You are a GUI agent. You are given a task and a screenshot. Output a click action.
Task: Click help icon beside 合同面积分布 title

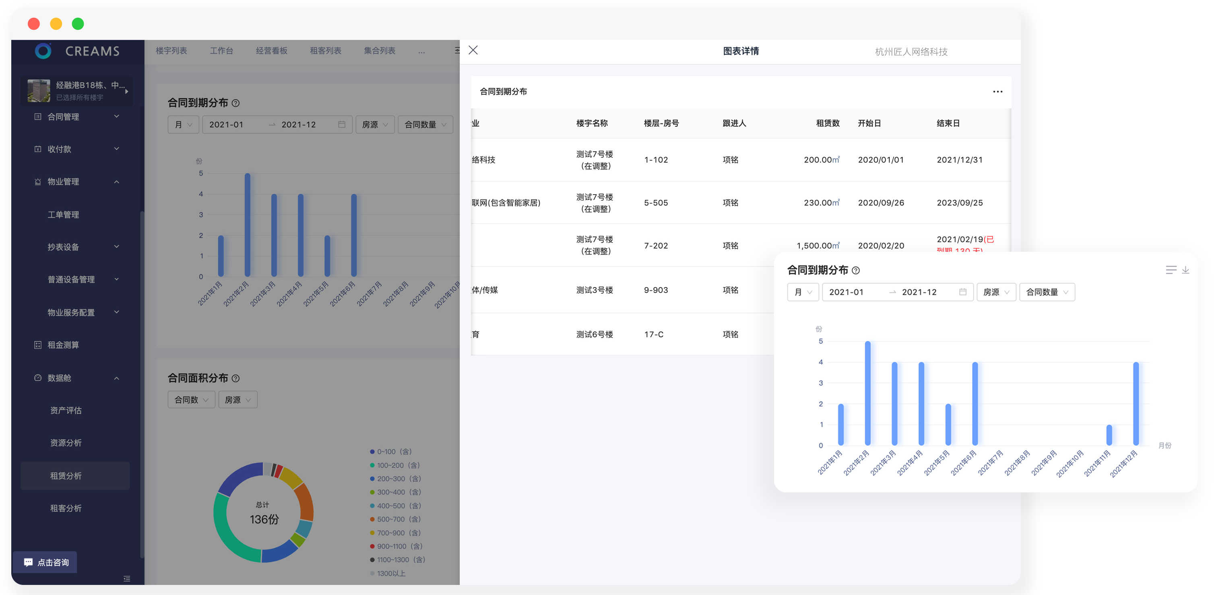tap(235, 378)
